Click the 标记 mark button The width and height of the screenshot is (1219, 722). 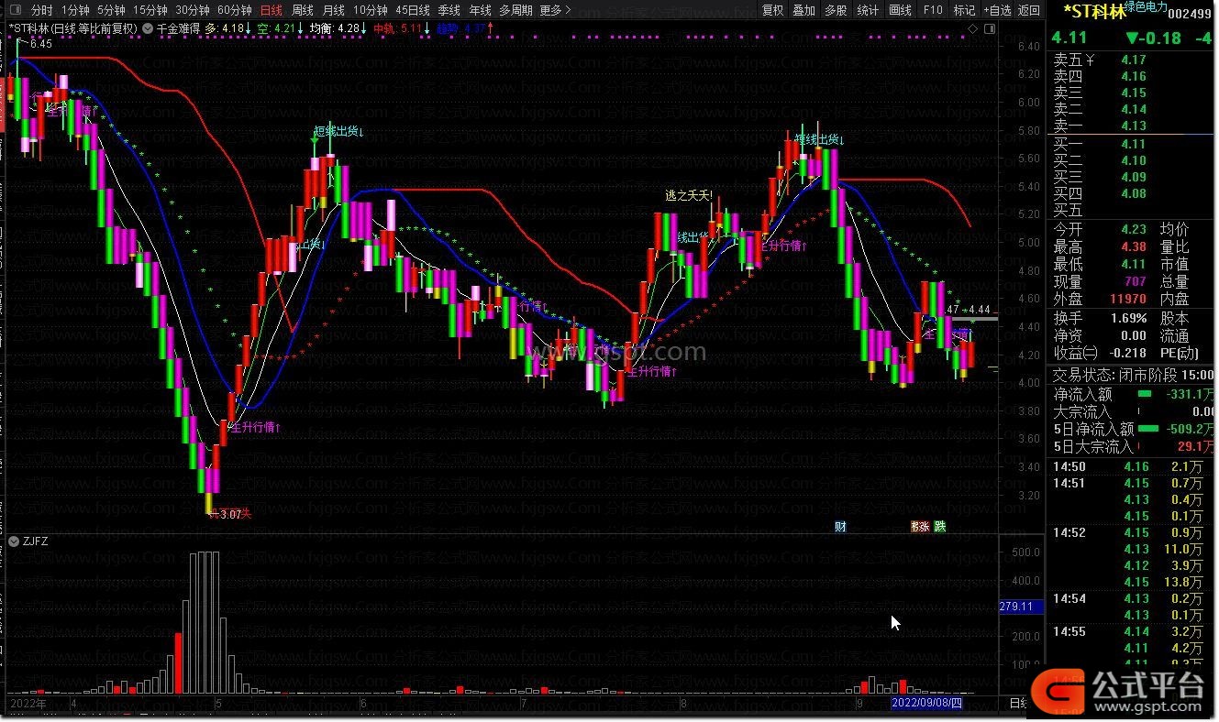tap(965, 10)
